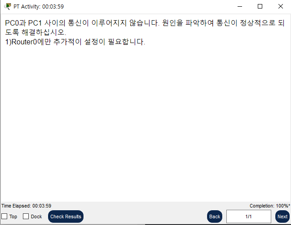291x225 pixels.
Task: Click the Completion 100% indicator
Action: (269, 206)
